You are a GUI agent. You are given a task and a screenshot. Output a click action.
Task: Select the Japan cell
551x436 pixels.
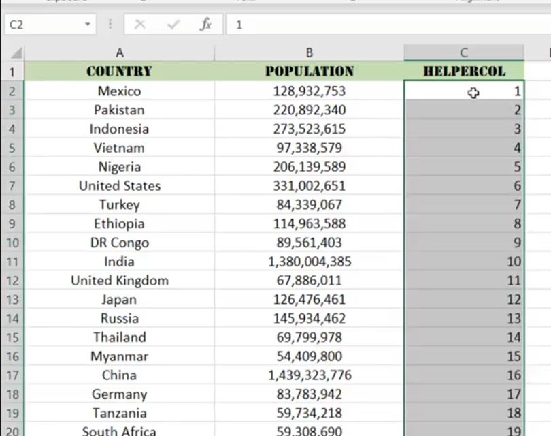tap(120, 300)
